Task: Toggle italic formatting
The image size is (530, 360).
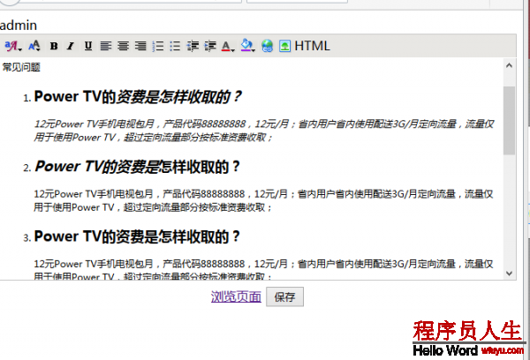Action: point(71,46)
